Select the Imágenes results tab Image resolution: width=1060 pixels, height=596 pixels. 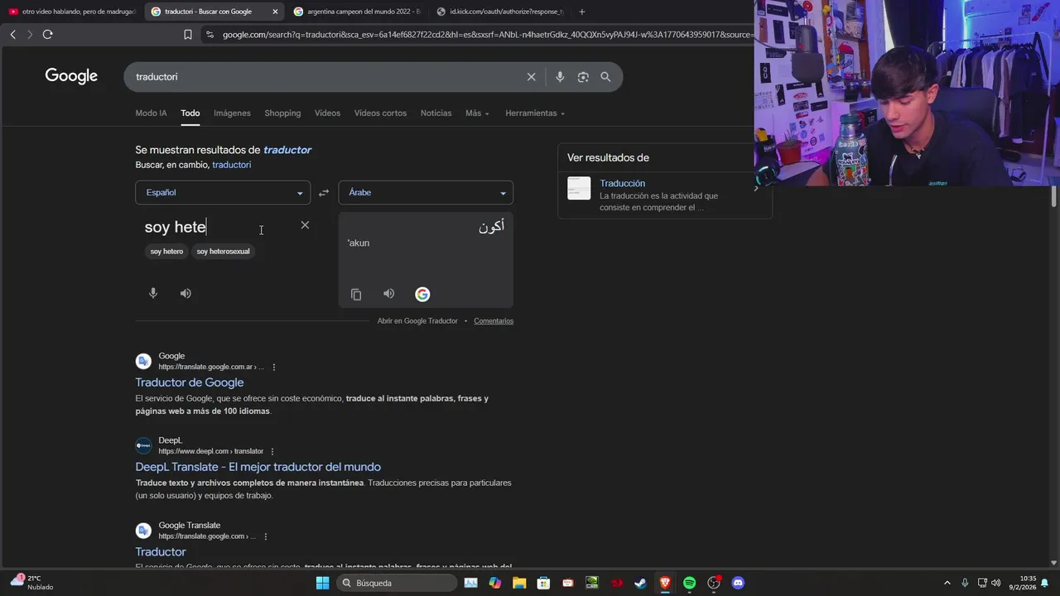232,113
